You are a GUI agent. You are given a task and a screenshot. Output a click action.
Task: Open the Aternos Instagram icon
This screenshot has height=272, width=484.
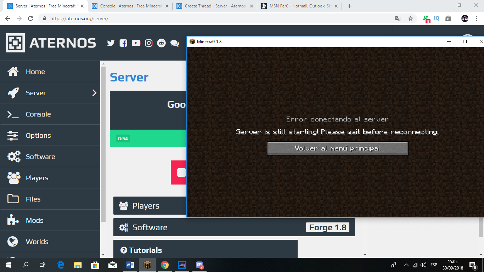click(x=149, y=43)
